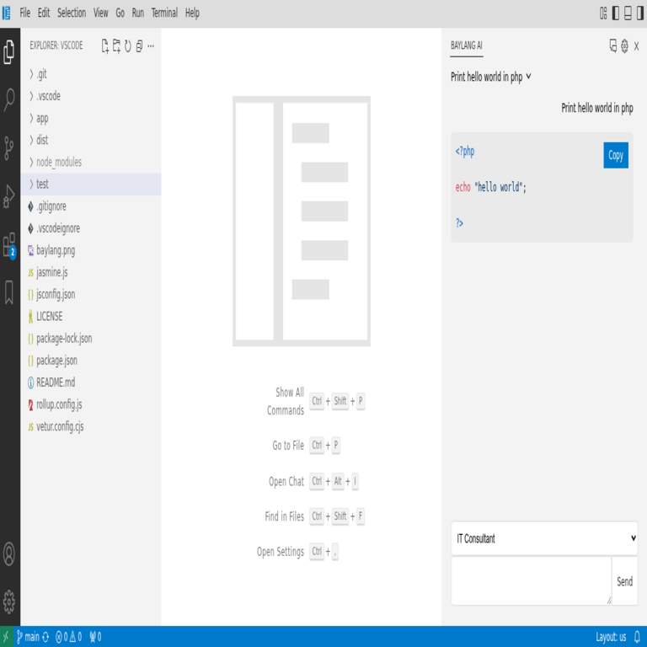Viewport: 647px width, 647px height.
Task: Open the Terminal menu
Action: click(x=164, y=13)
